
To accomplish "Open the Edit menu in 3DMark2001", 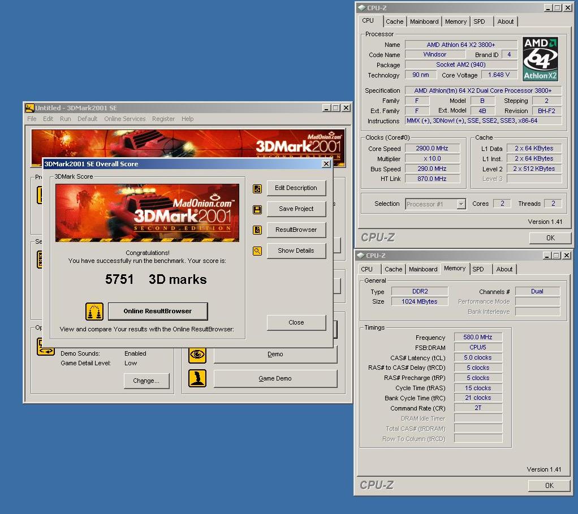I will click(48, 119).
